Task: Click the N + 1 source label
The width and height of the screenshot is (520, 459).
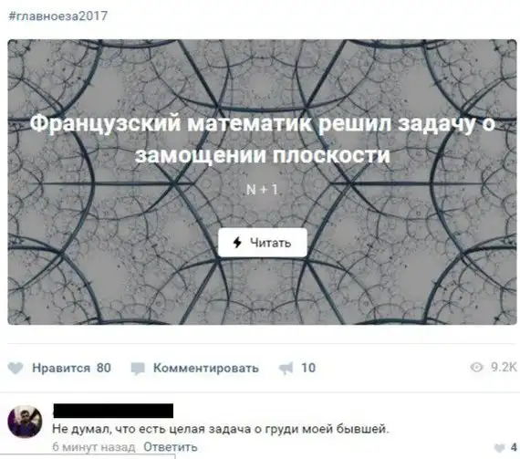Action: pyautogui.click(x=263, y=190)
